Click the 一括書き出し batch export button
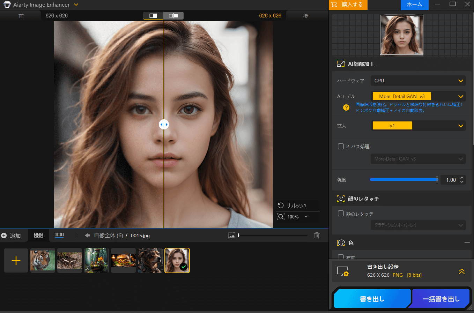 tap(441, 299)
